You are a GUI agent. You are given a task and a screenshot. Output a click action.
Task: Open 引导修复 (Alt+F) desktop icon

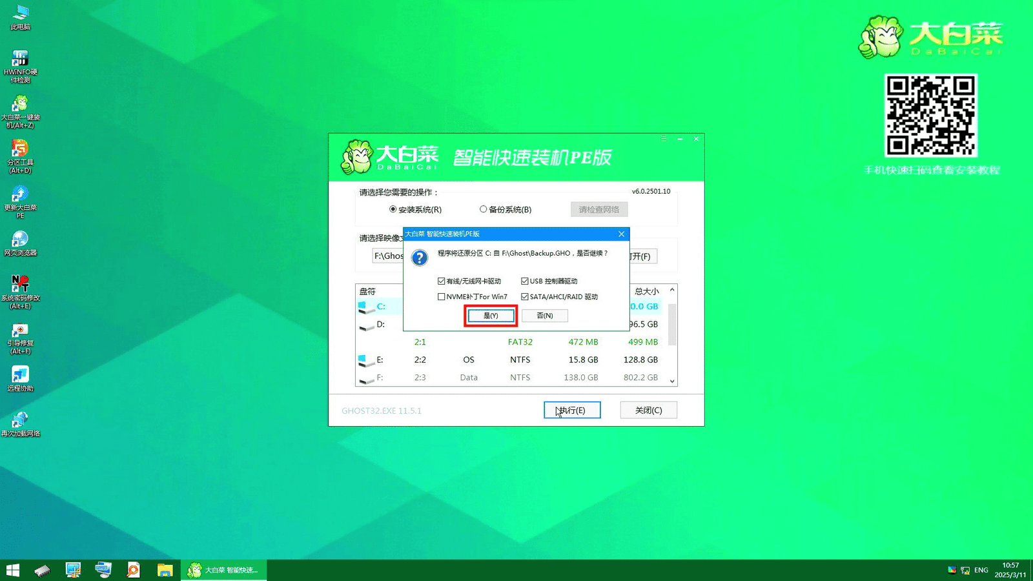point(20,338)
